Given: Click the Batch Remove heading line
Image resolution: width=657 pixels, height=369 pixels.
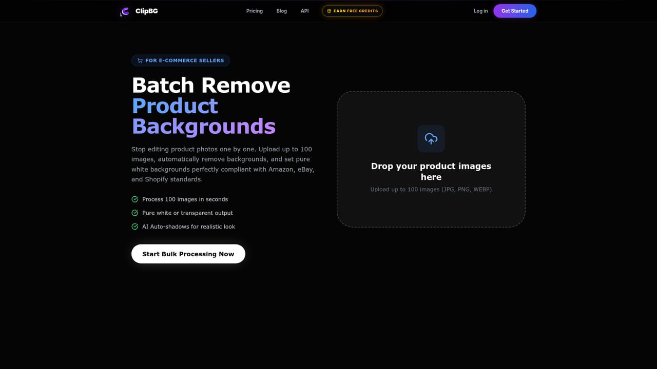Looking at the screenshot, I should [x=211, y=85].
